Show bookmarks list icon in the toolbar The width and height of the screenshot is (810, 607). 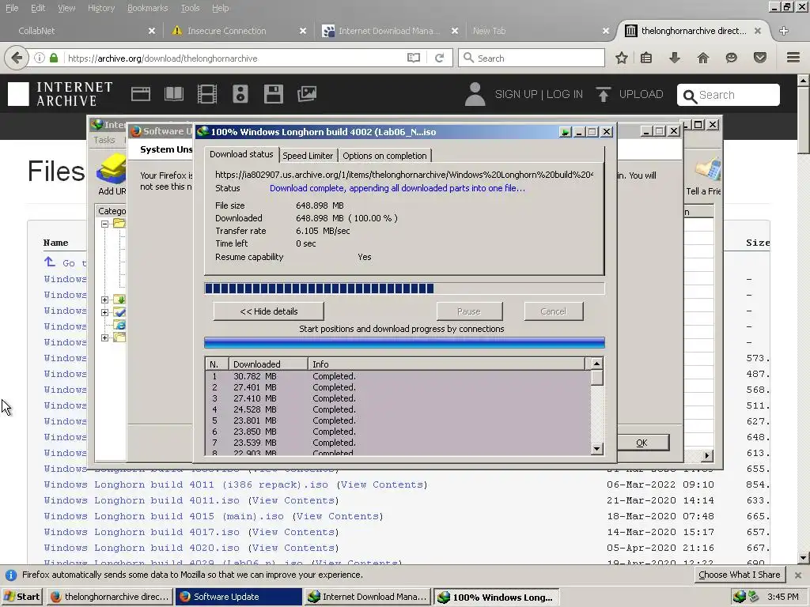pos(646,58)
